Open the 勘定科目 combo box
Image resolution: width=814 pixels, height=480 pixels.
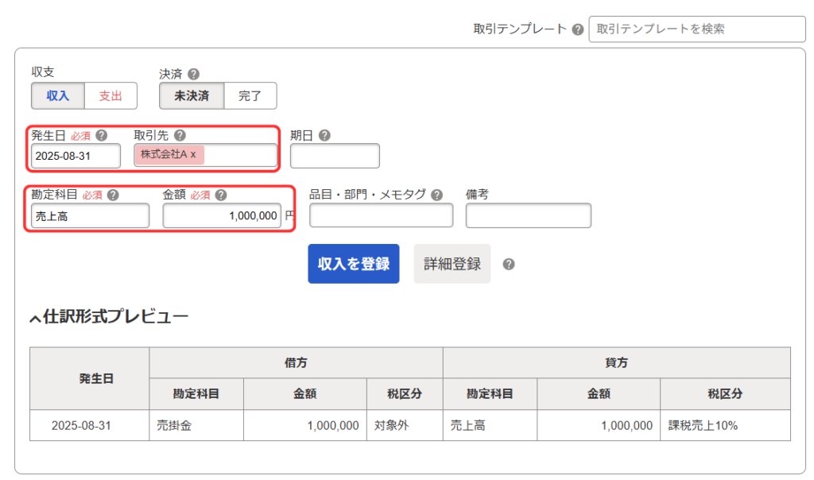(90, 216)
